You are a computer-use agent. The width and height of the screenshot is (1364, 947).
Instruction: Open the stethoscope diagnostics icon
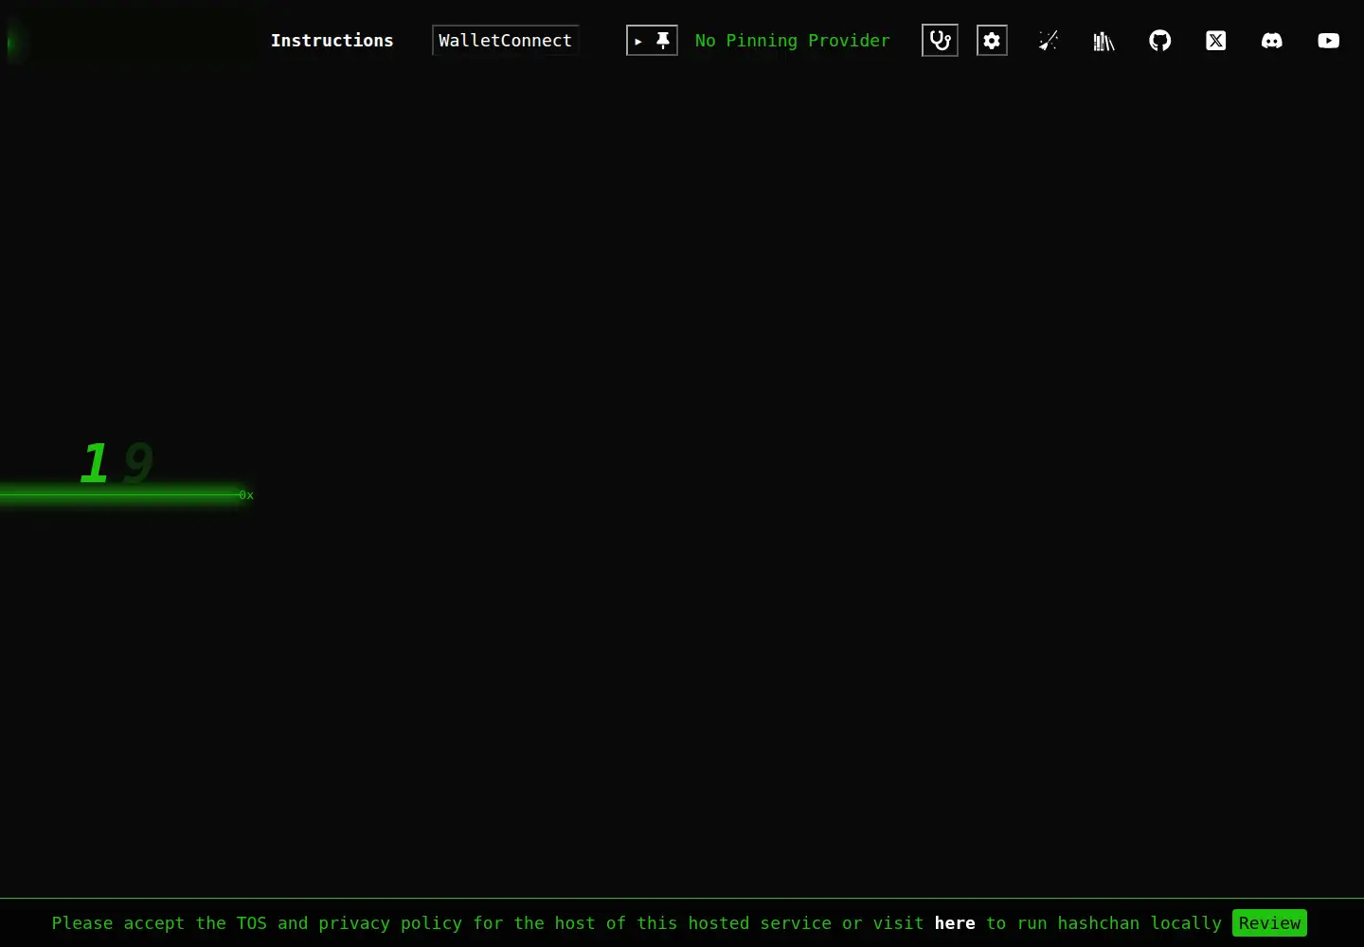[x=940, y=41]
